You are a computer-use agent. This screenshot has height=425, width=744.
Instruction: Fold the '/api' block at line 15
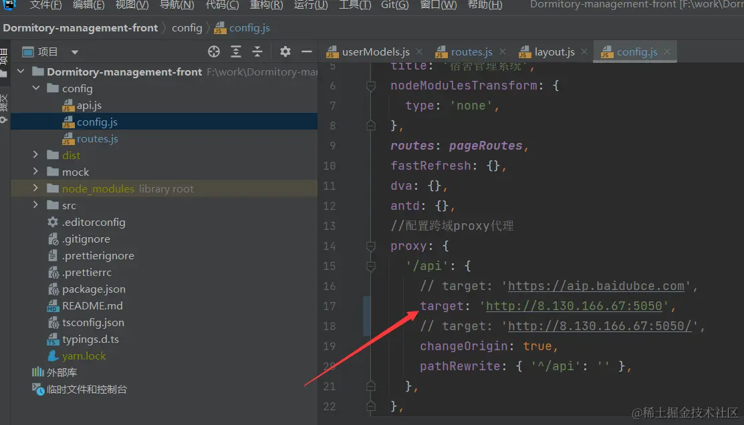[370, 266]
